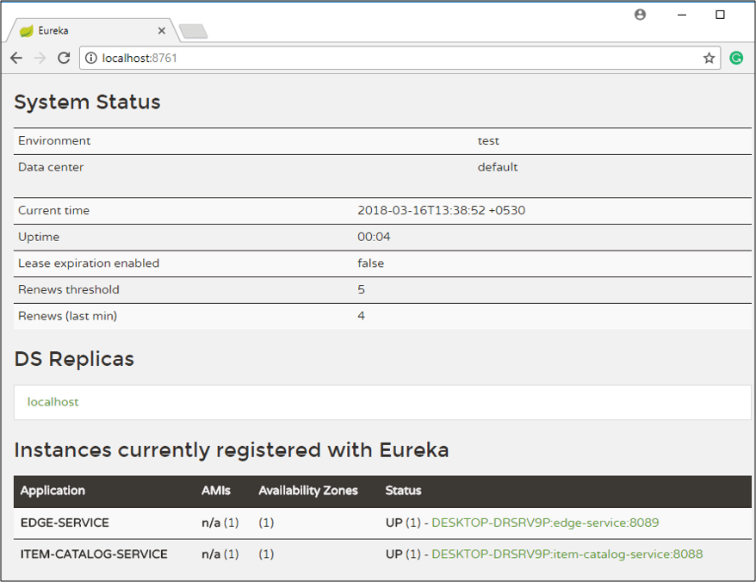Close the Eureka tab
The width and height of the screenshot is (756, 582).
point(162,31)
